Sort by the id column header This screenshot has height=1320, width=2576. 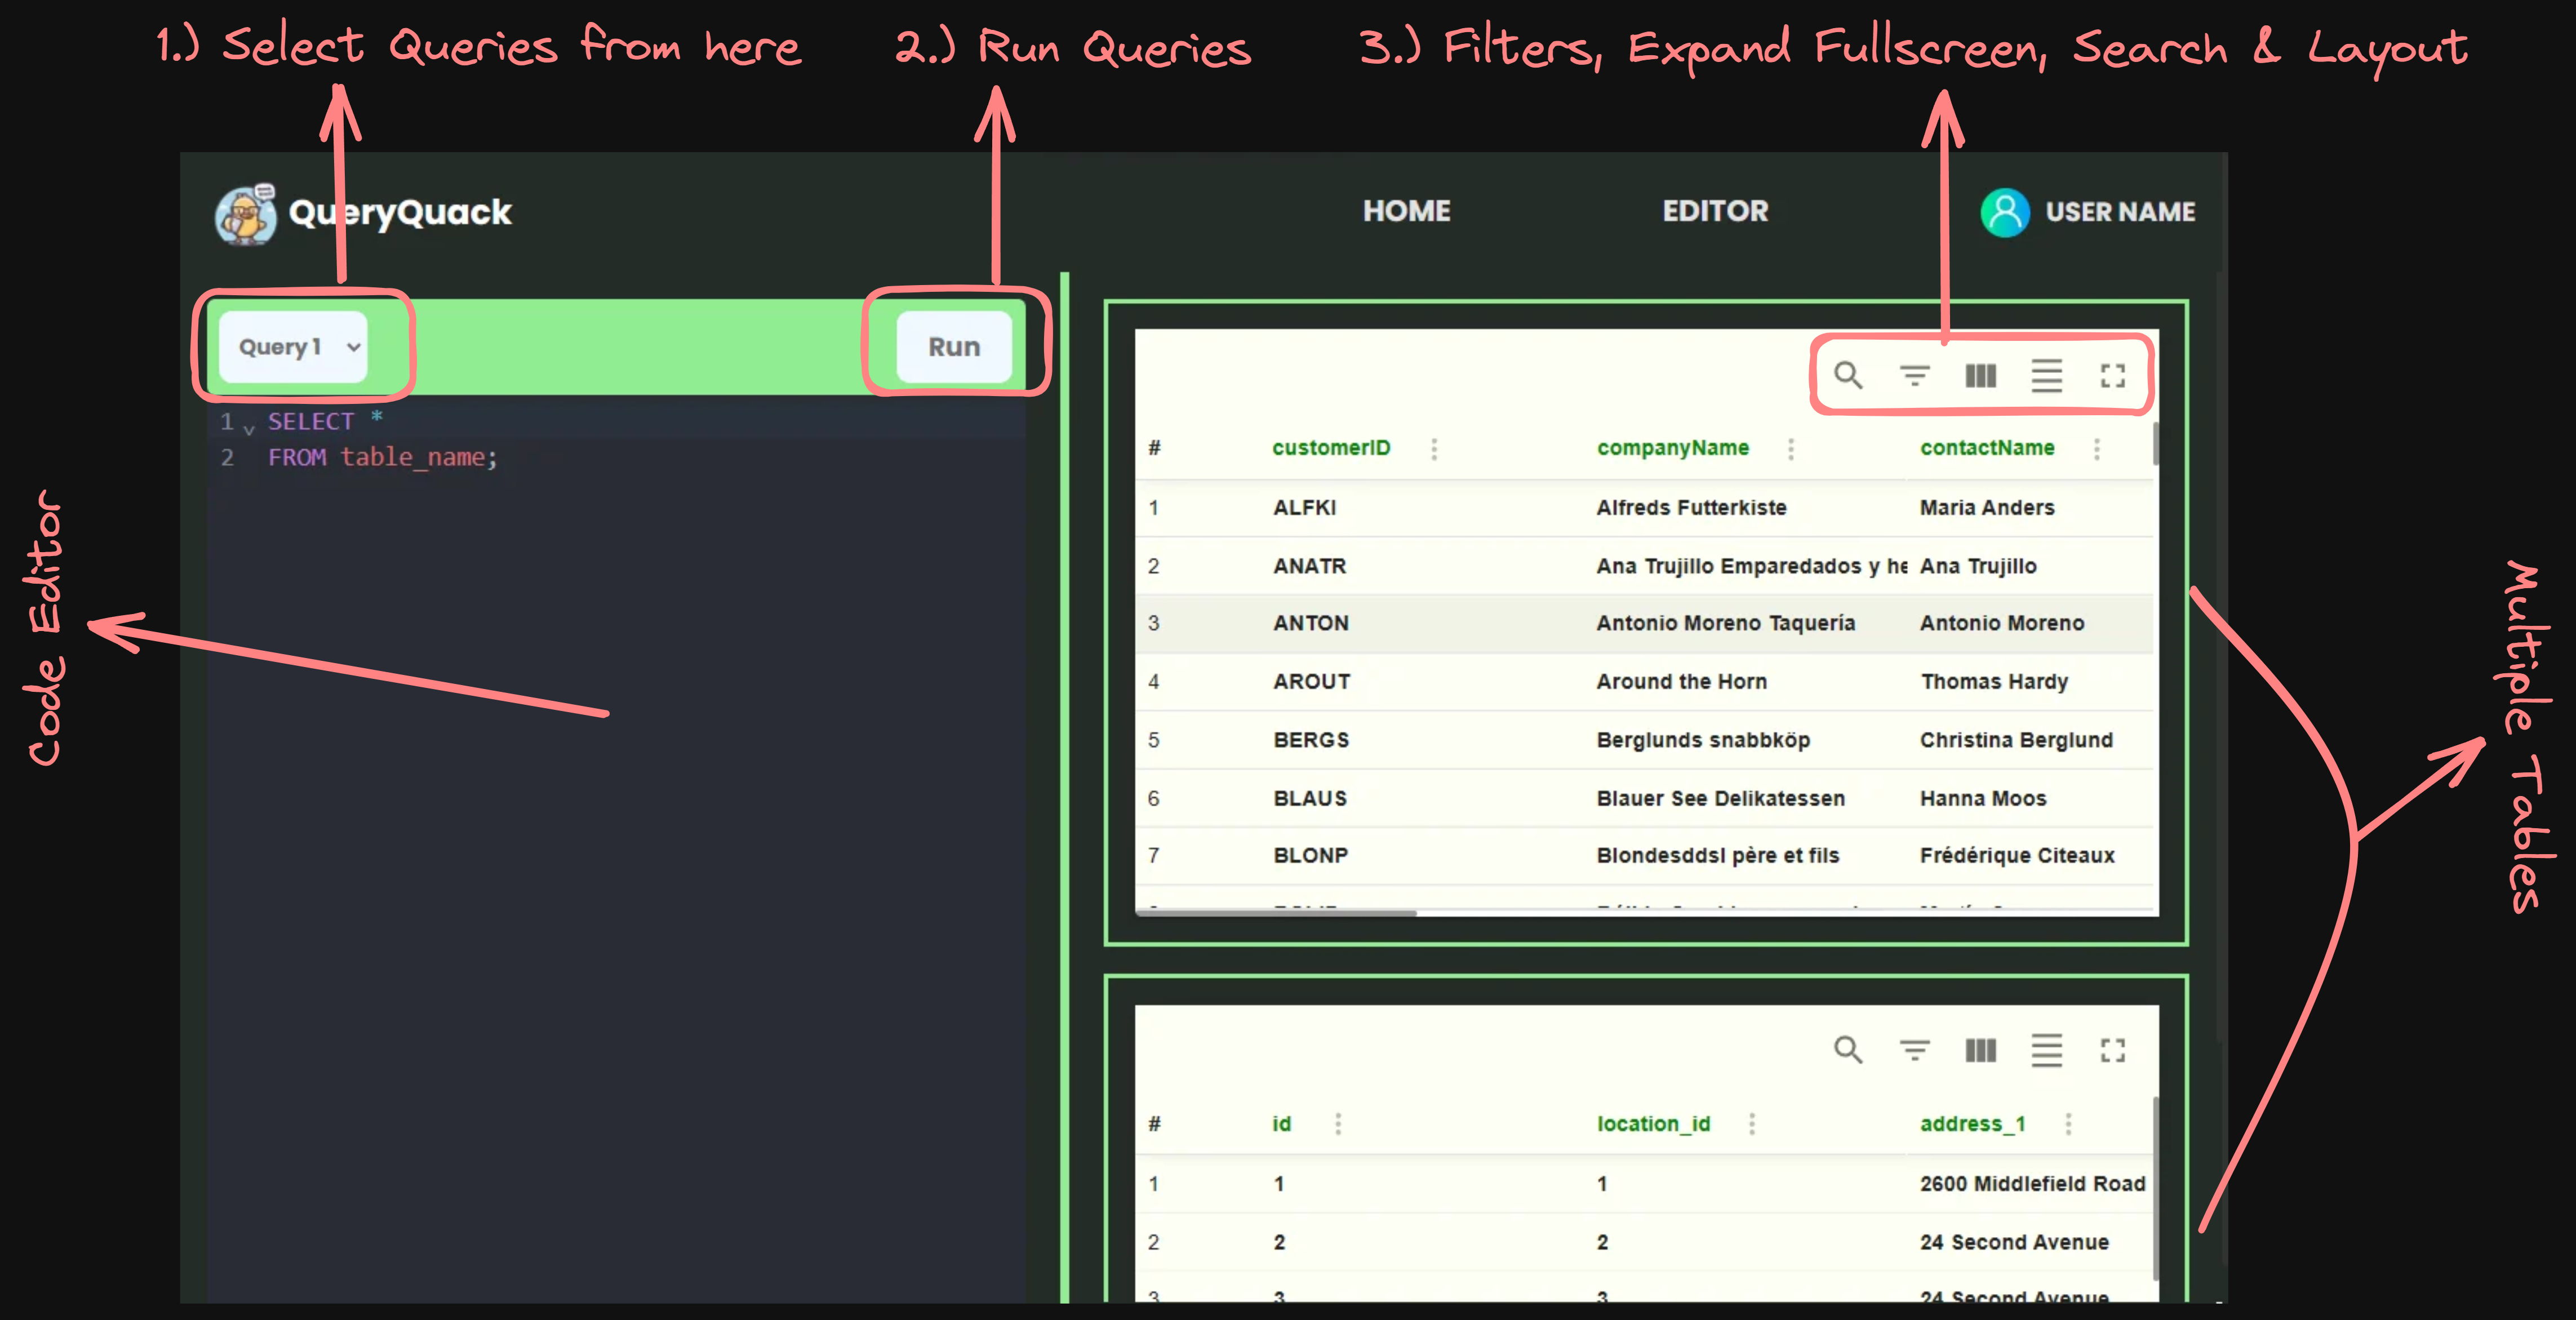[x=1281, y=1124]
